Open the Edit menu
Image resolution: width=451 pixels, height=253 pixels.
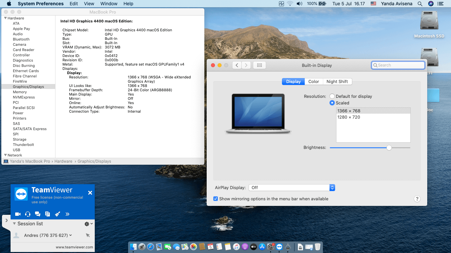pyautogui.click(x=74, y=4)
